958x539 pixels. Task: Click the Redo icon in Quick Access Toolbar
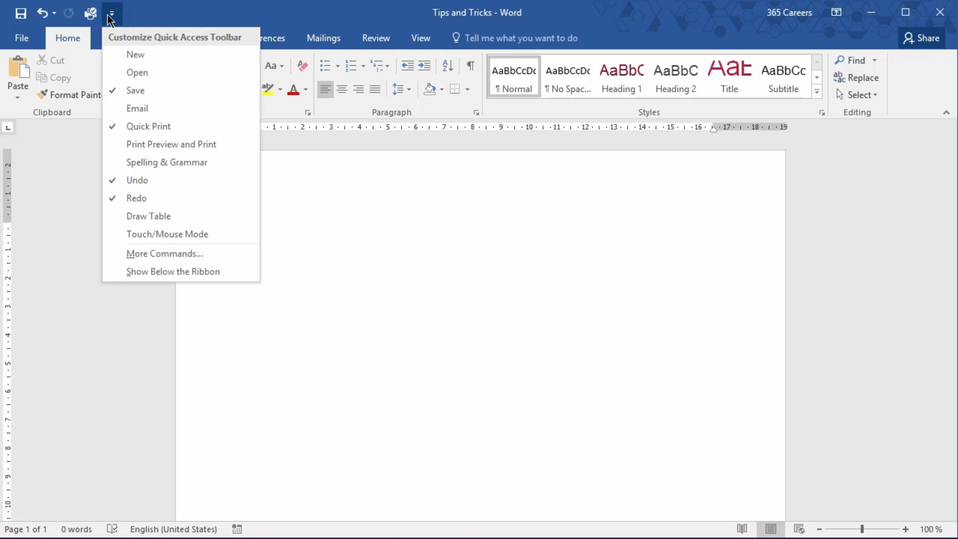click(68, 12)
